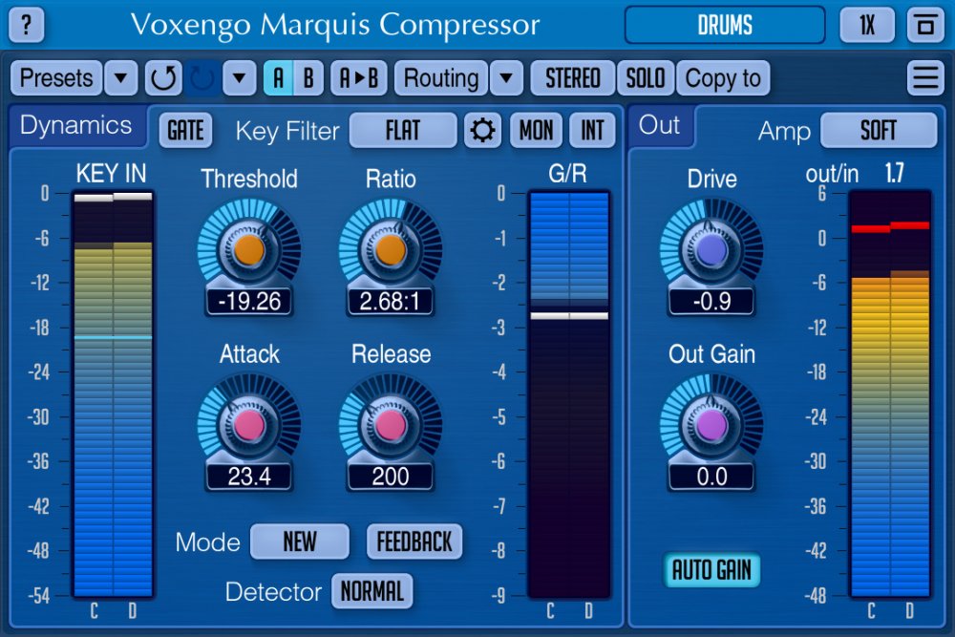Click the Release knob
This screenshot has width=955, height=637.
tap(391, 425)
